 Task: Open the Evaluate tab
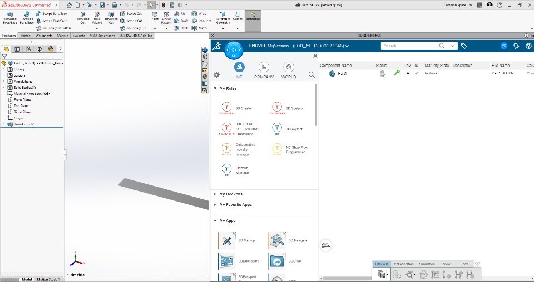click(x=78, y=36)
